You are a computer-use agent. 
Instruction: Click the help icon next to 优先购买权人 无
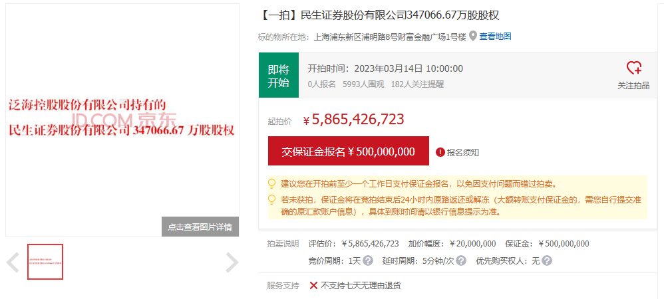[x=547, y=260]
